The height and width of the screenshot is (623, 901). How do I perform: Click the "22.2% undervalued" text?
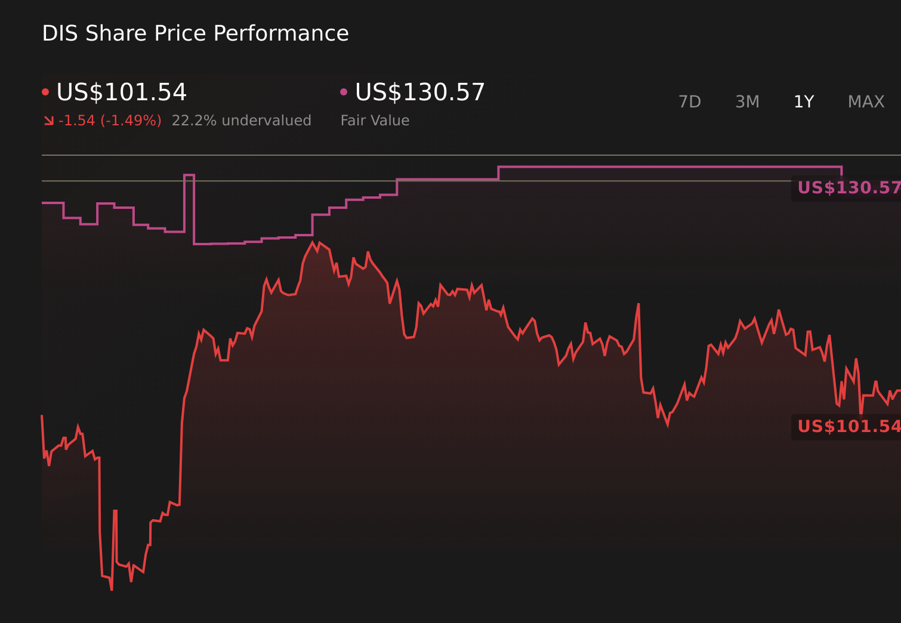pyautogui.click(x=241, y=121)
